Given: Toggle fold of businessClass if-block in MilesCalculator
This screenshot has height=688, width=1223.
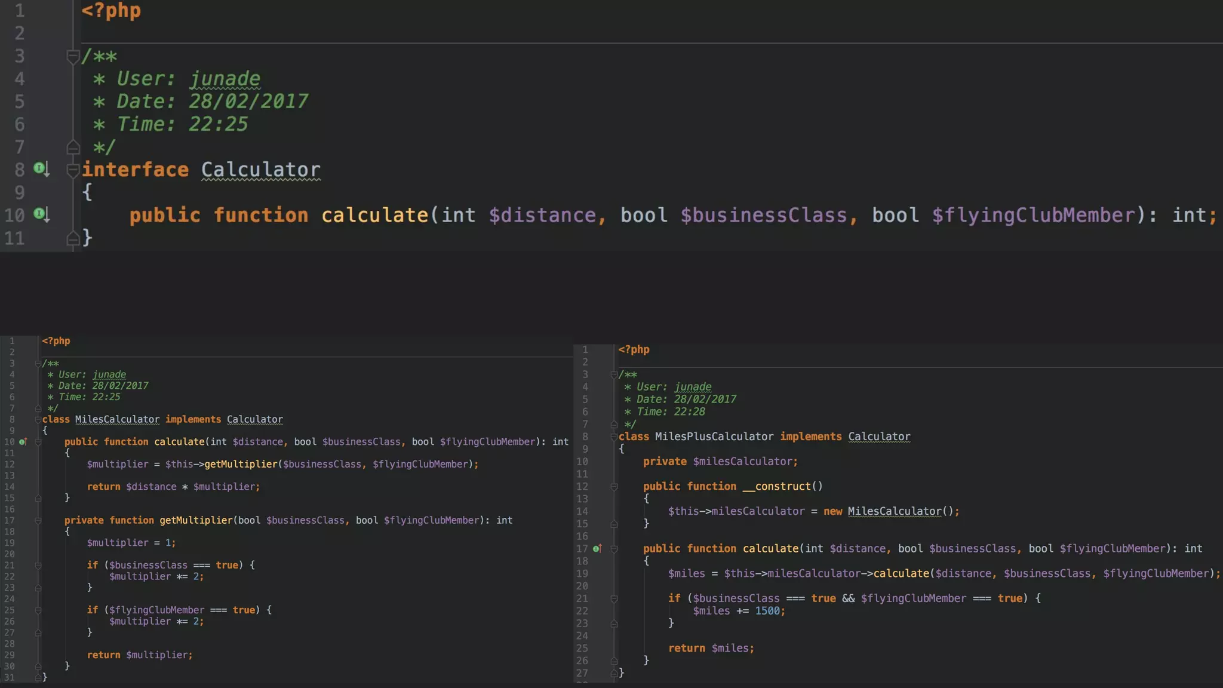Looking at the screenshot, I should click(38, 565).
